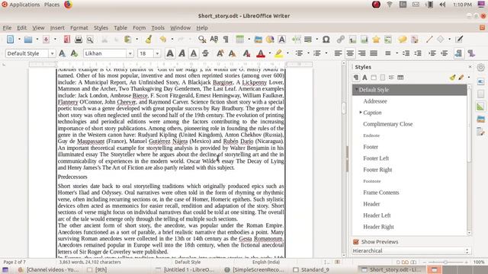Open the Likhan font name dropdown
This screenshot has height=274, width=488.
(x=130, y=53)
